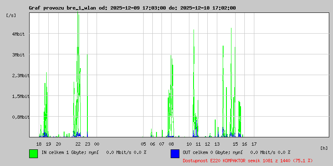
Task: Click the '2,3Mbit' y-axis label
Action: pyautogui.click(x=20, y=76)
